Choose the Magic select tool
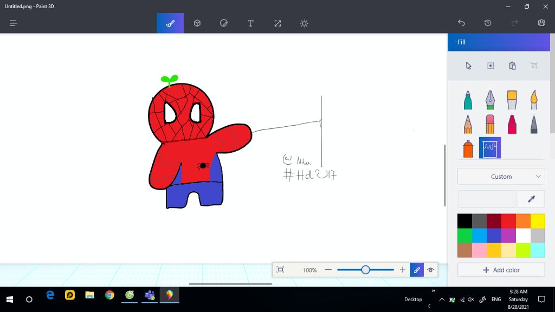 (490, 66)
